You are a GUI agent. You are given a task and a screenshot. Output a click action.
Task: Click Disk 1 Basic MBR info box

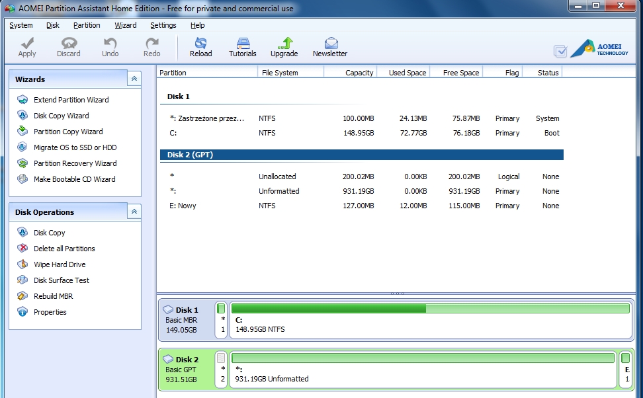point(187,320)
